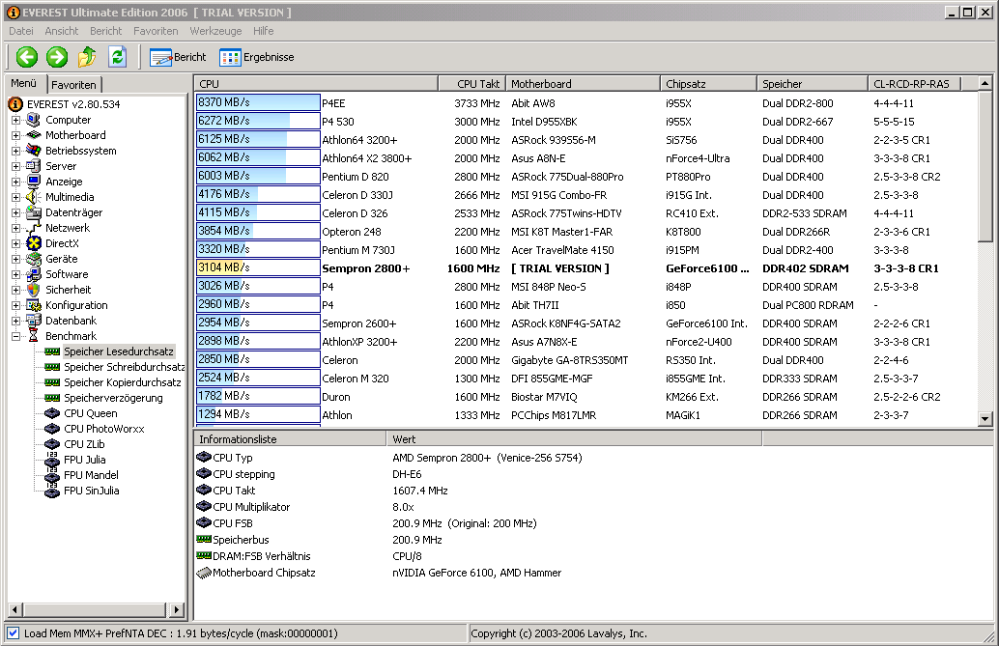This screenshot has width=999, height=646.
Task: Open the Ergebnisse results toolbar button
Action: [257, 57]
